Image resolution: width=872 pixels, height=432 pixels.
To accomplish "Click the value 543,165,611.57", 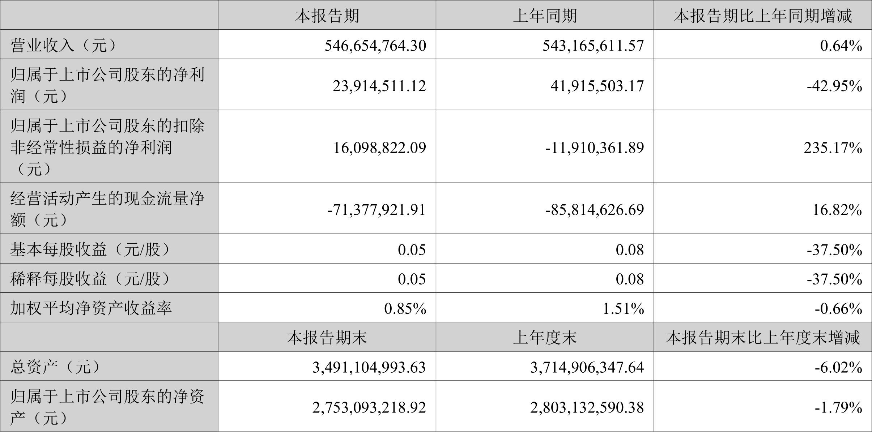I will pos(594,46).
